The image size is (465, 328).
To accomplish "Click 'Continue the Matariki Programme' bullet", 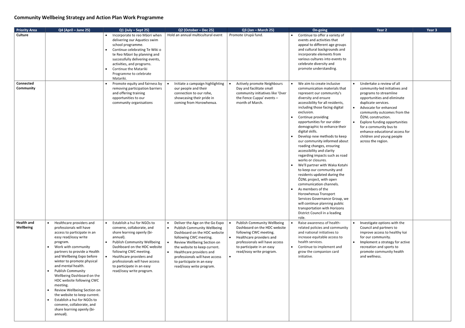I will [132, 74].
